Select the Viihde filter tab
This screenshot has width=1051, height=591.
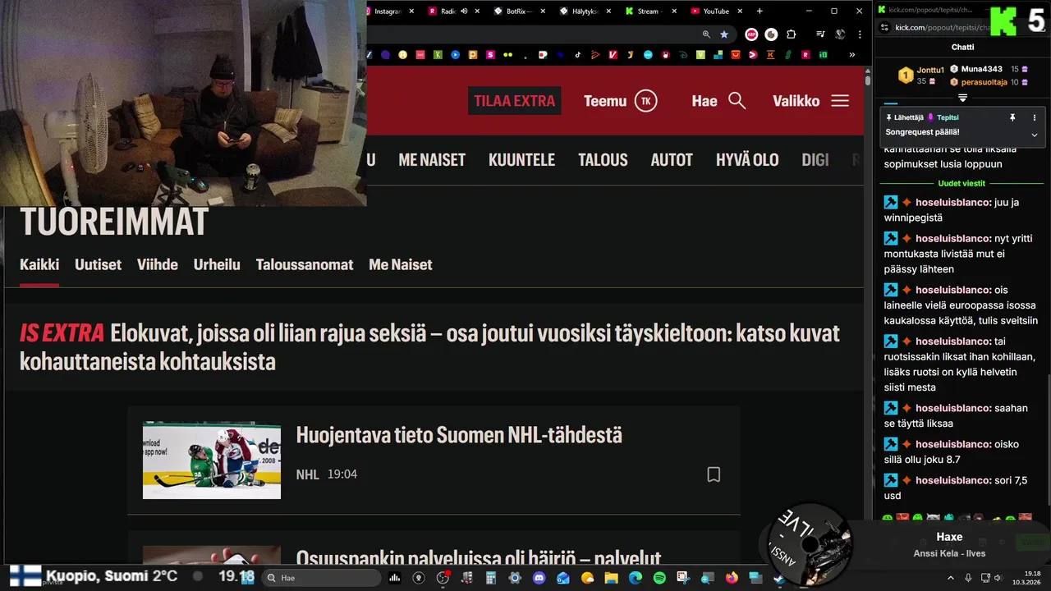click(x=158, y=264)
